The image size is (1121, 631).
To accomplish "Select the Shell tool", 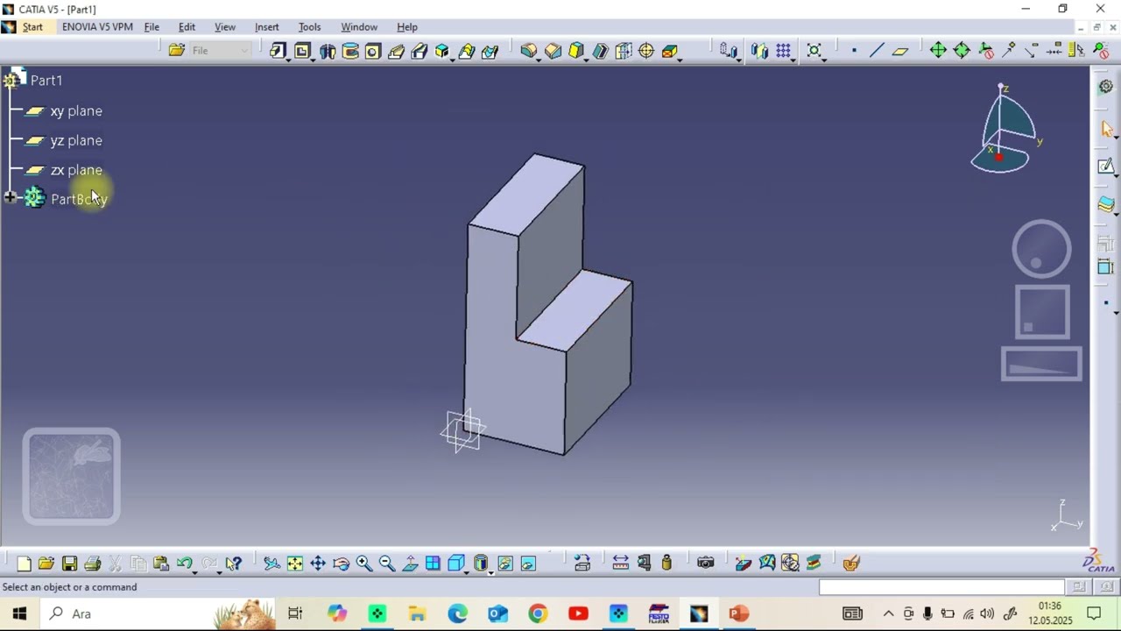I will click(x=600, y=51).
